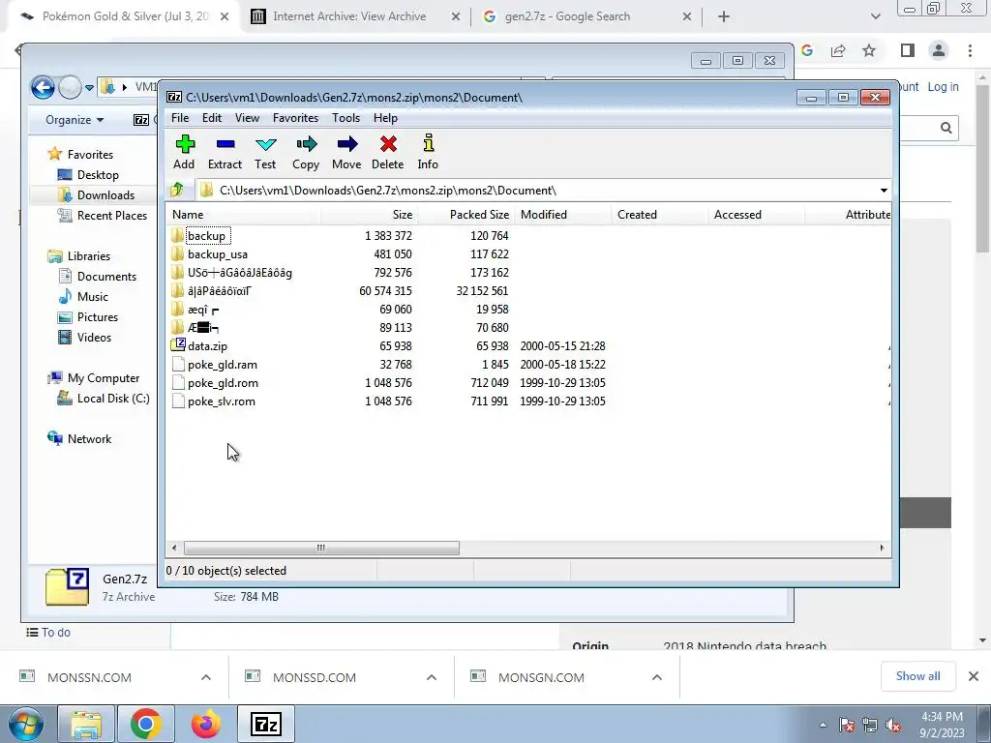Show hidden system tray icons
This screenshot has height=743, width=991.
[x=823, y=725]
